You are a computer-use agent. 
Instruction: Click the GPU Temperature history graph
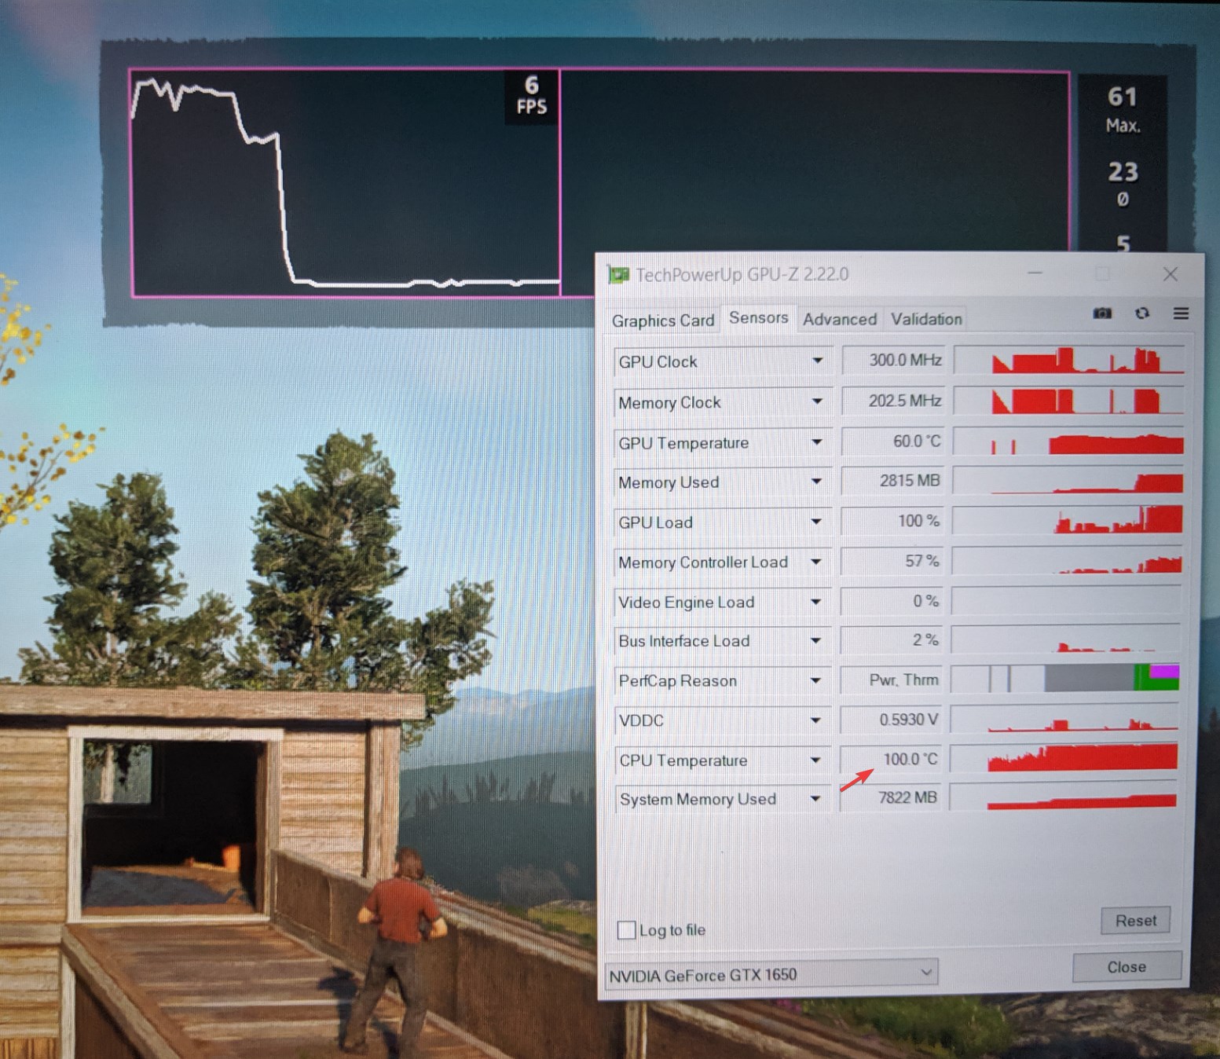[1069, 442]
